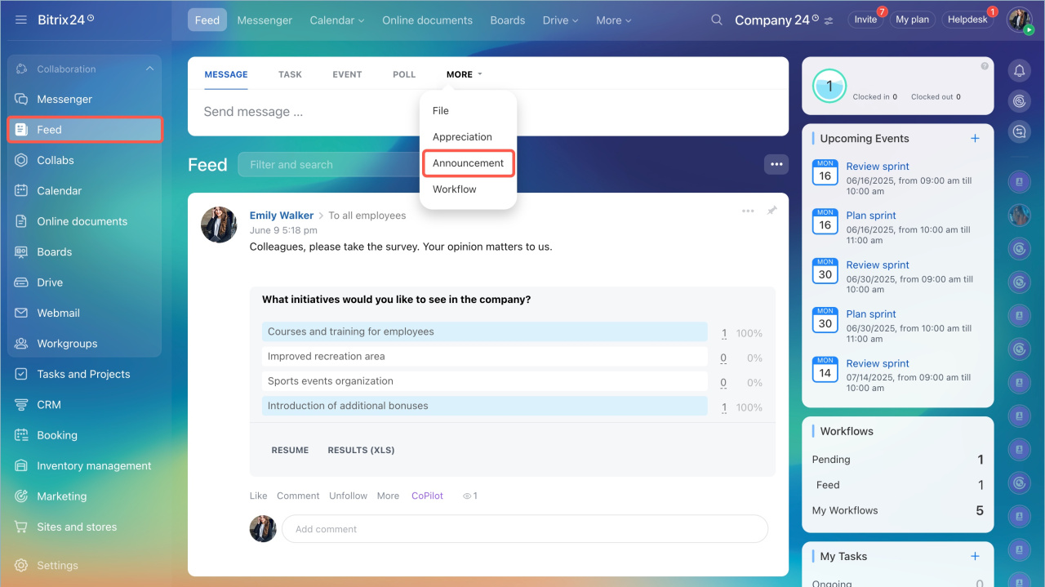Click the circular clocked-in progress indicator
This screenshot has height=587, width=1045.
click(x=829, y=86)
